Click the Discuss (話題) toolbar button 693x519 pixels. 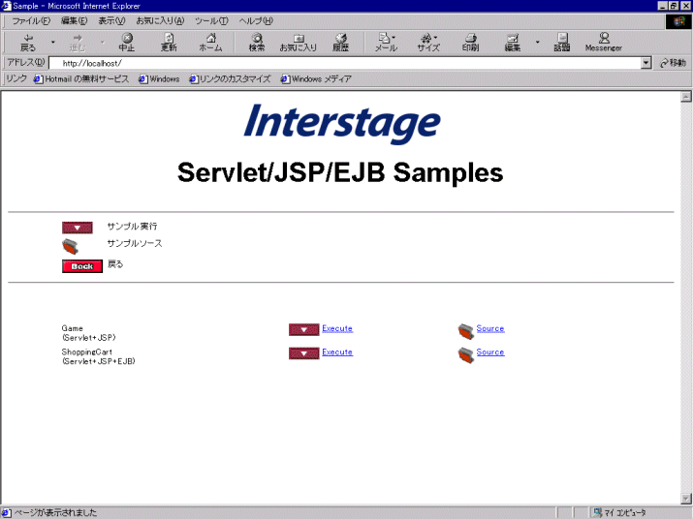coord(562,43)
